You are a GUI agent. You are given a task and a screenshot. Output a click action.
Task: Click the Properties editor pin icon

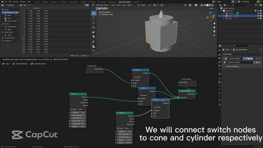coord(261,50)
